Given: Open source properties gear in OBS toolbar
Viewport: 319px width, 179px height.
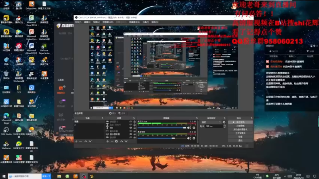Looking at the screenshot, I should click(x=112, y=113).
